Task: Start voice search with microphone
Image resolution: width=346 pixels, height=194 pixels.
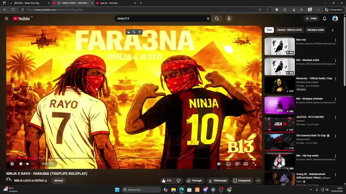Action: (x=229, y=19)
